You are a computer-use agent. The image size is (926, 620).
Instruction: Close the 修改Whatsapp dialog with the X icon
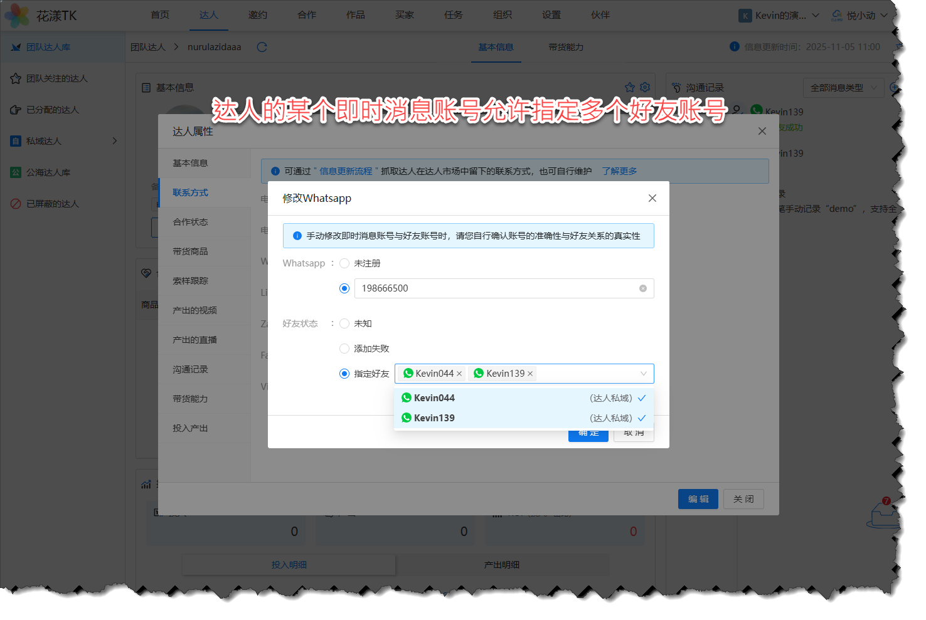[x=652, y=198]
